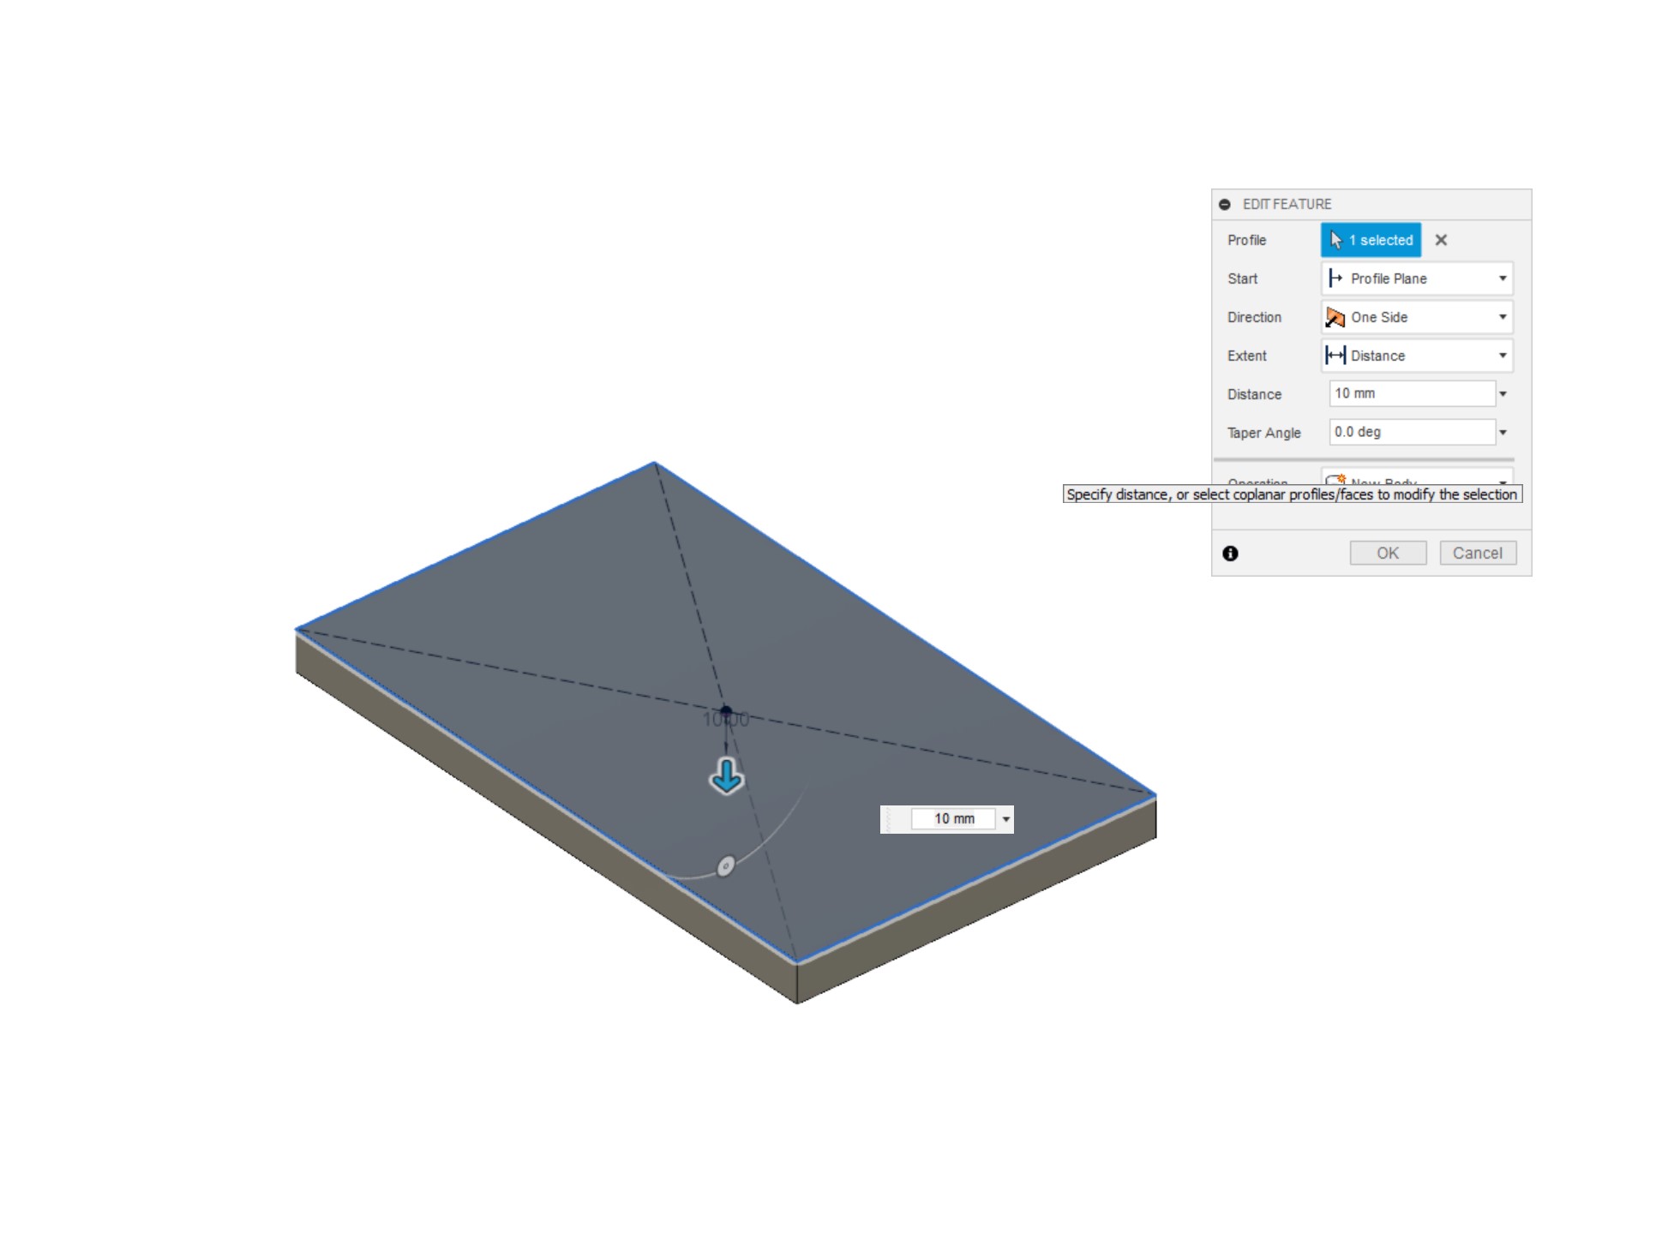Click the blue extrude distance arrow

(727, 776)
